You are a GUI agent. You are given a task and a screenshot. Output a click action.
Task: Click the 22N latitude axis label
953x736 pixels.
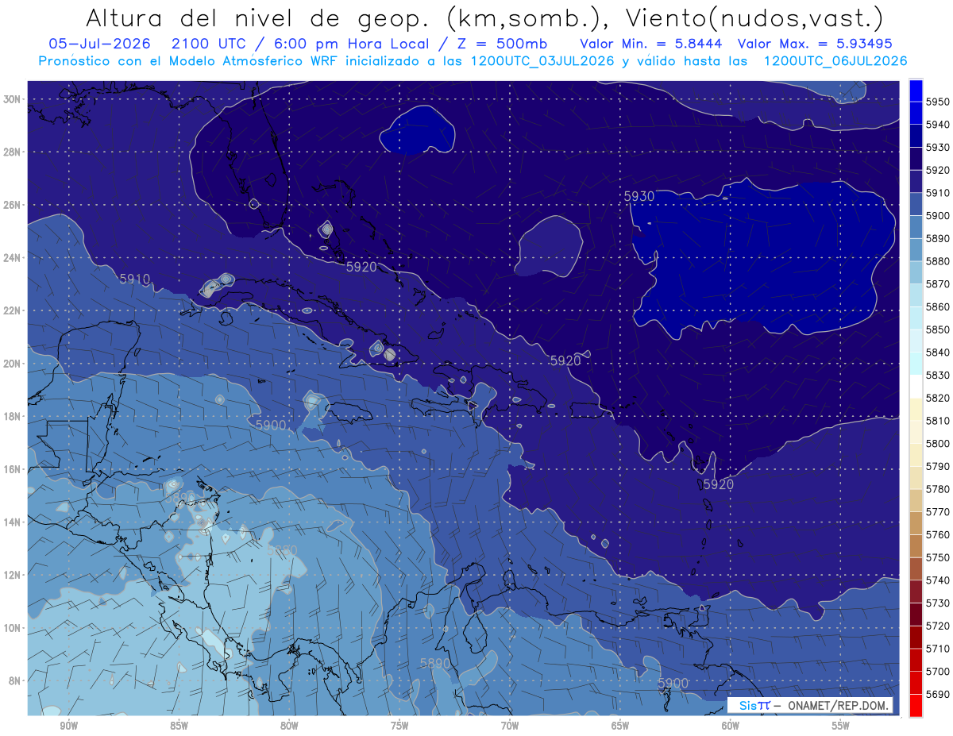(x=12, y=310)
